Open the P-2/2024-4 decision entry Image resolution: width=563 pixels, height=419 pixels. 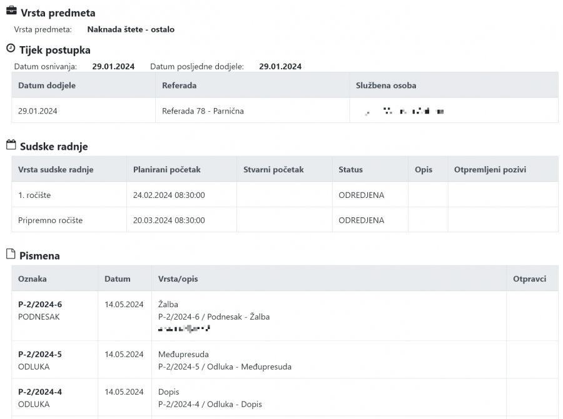pos(40,392)
